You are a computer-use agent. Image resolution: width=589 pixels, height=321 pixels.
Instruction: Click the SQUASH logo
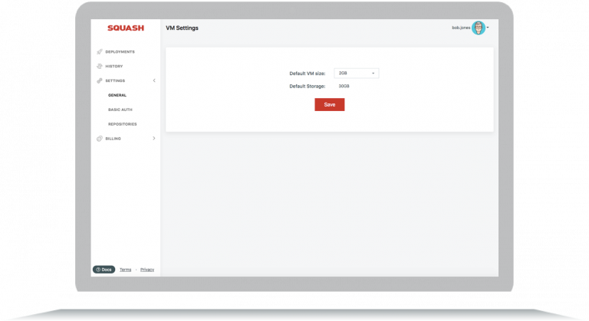pos(125,28)
